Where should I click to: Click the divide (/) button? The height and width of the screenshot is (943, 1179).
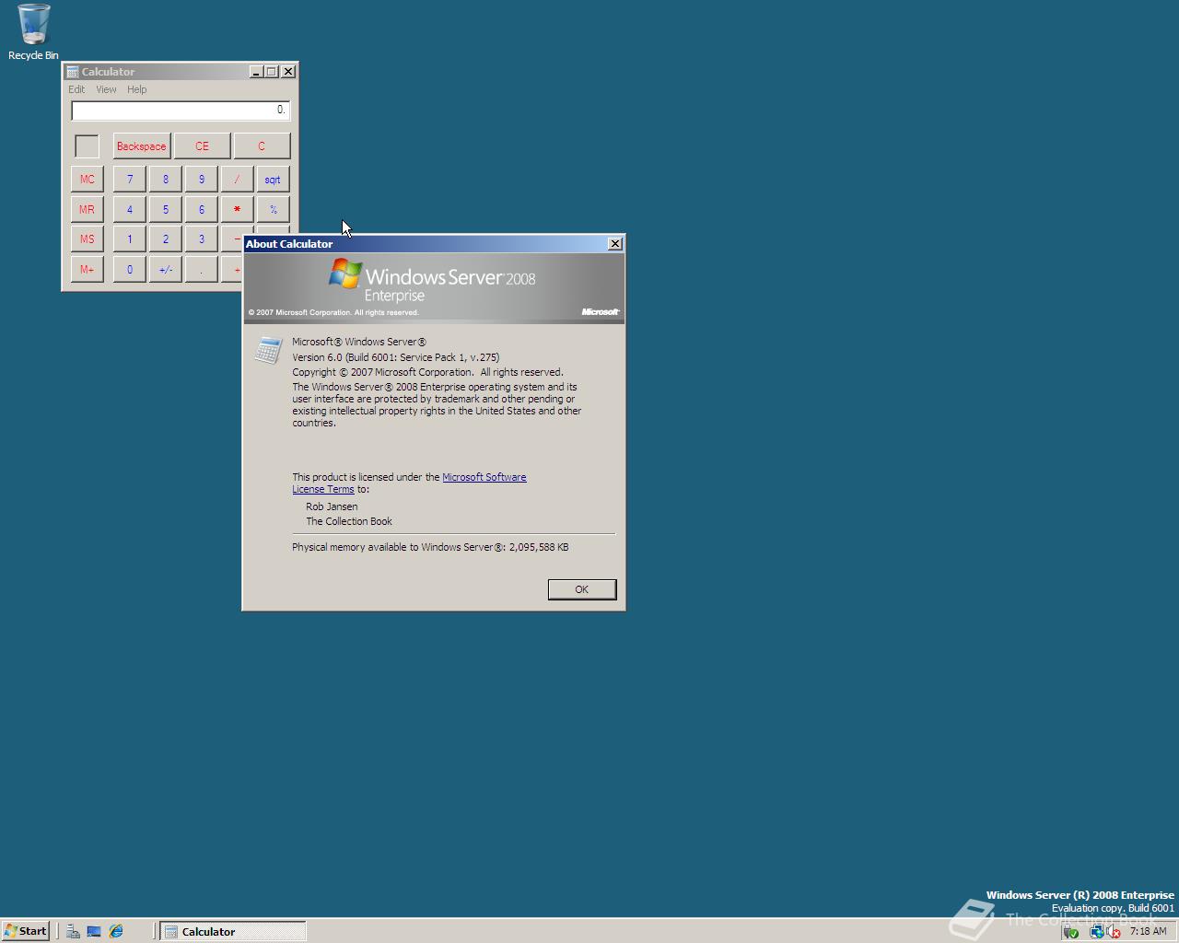click(237, 179)
